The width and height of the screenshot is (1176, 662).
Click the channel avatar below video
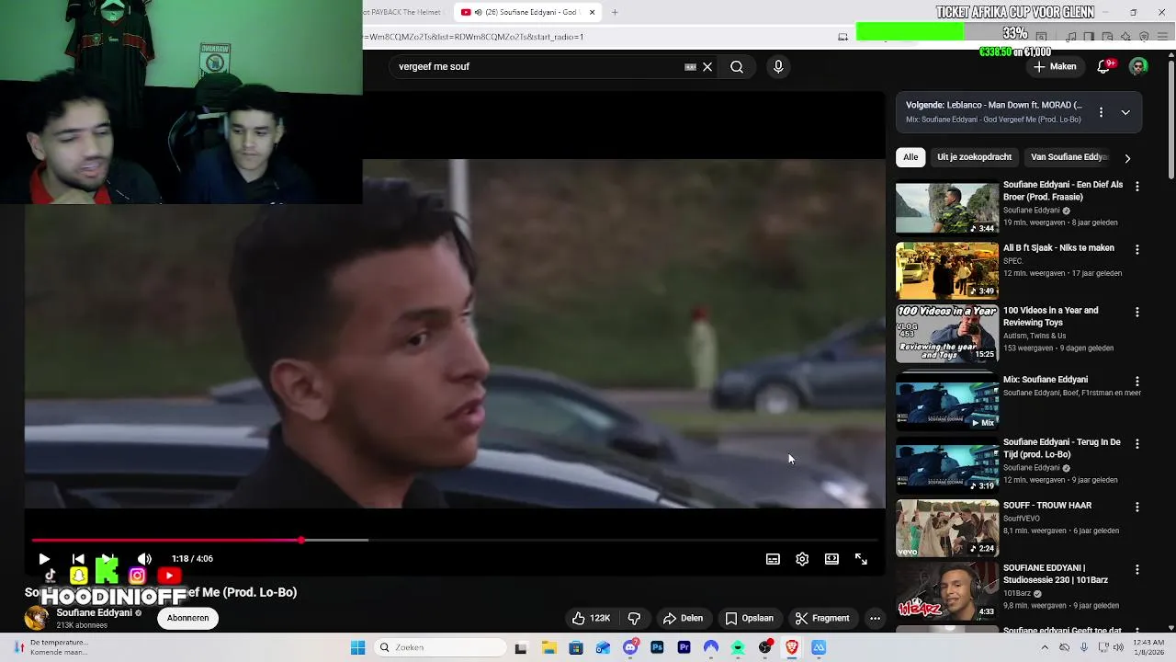[x=37, y=618]
